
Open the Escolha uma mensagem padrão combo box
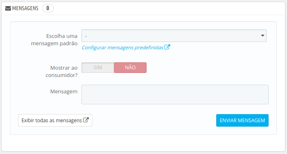point(174,36)
